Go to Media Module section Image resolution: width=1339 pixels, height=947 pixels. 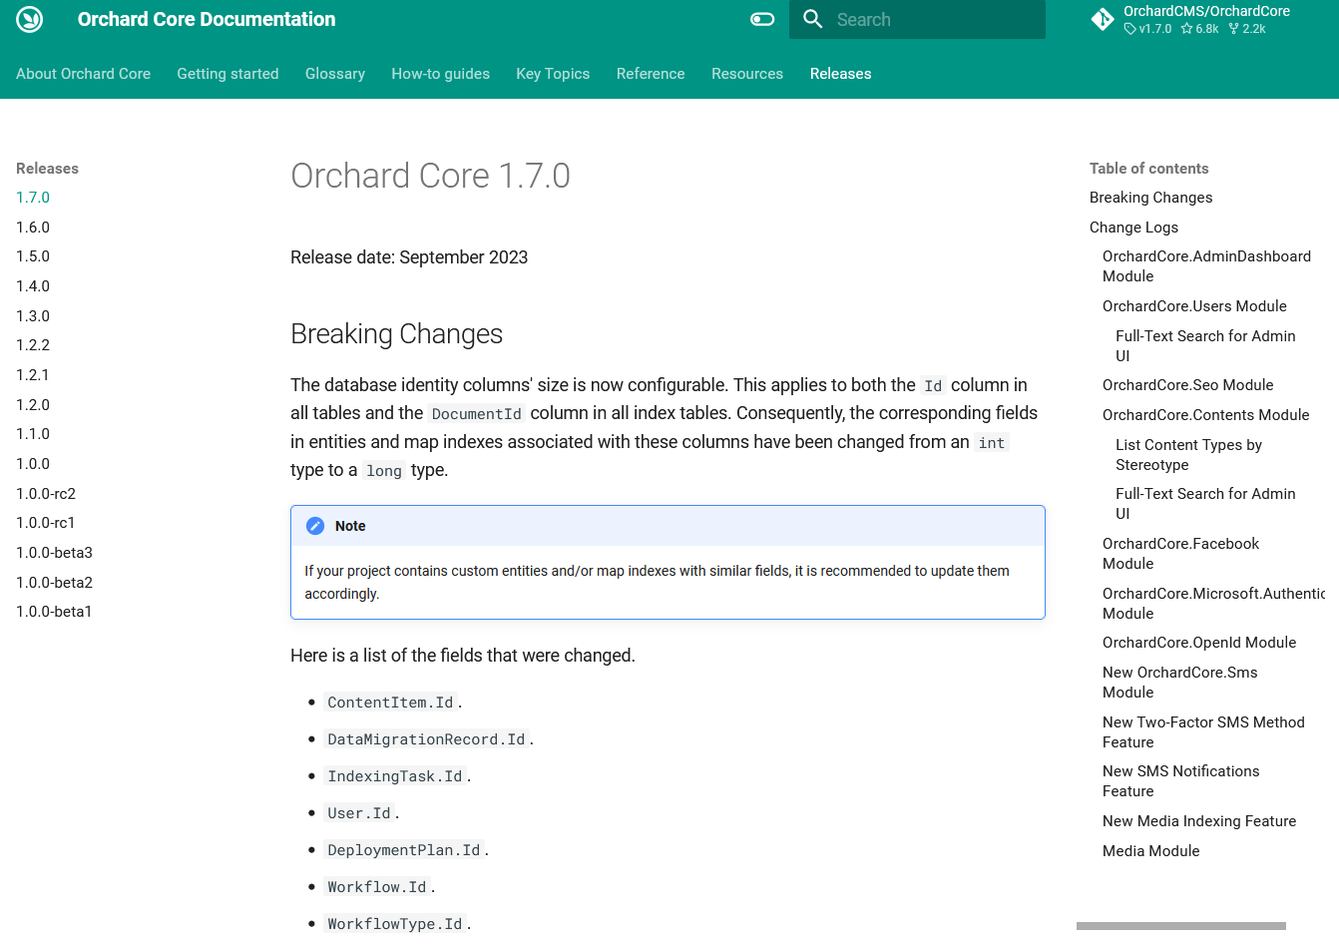click(1150, 851)
